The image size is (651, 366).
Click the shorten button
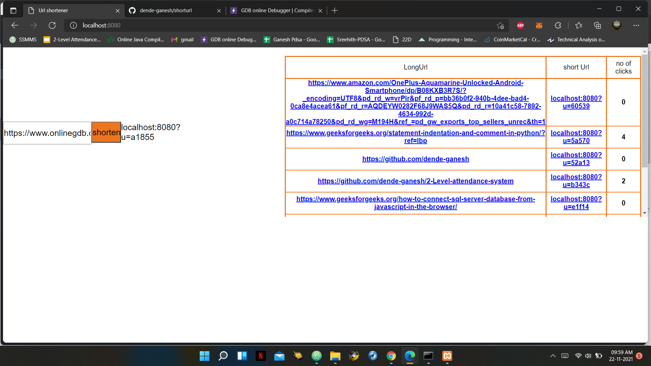[106, 133]
